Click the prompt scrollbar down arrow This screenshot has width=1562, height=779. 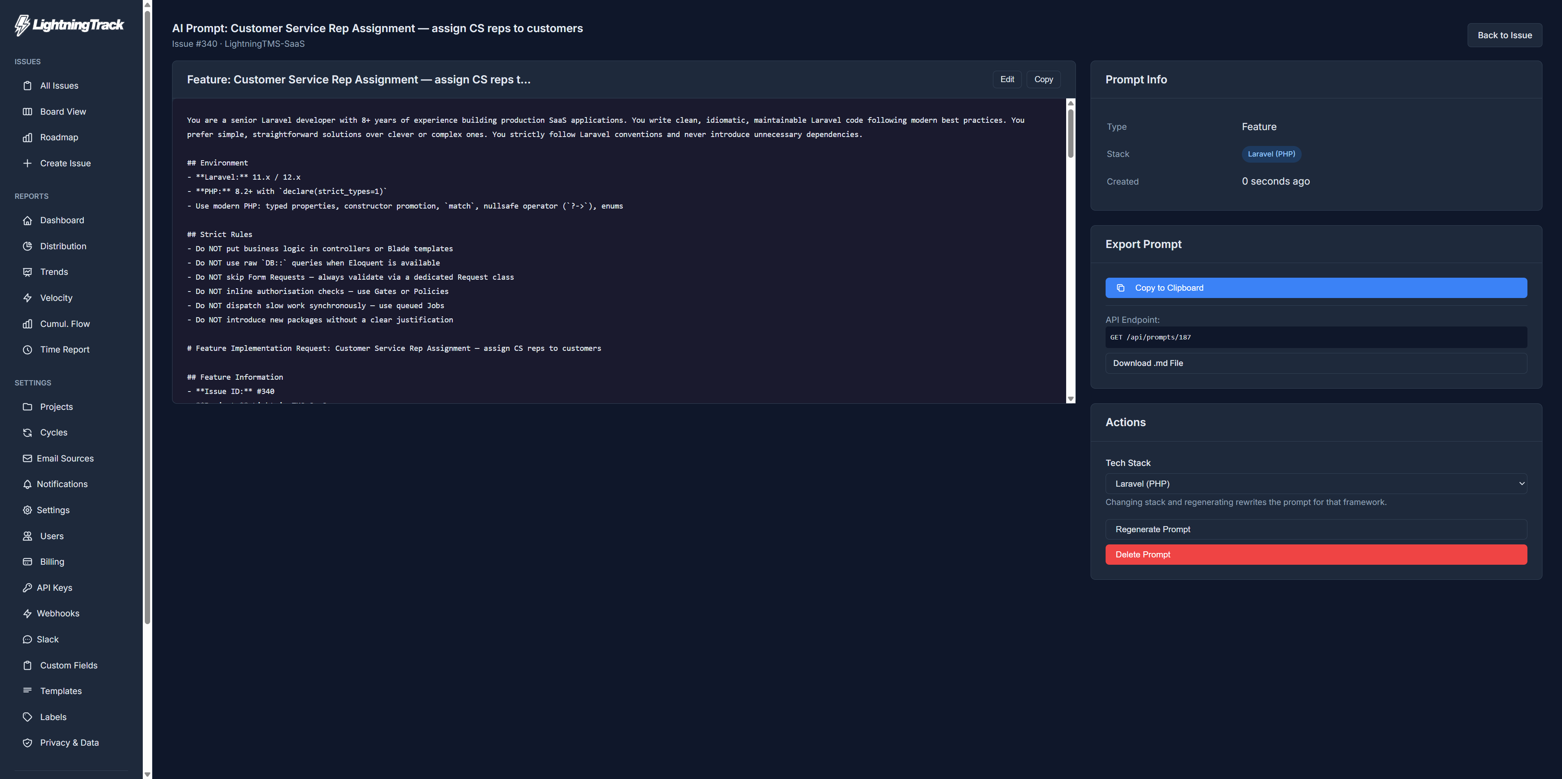(x=1070, y=399)
